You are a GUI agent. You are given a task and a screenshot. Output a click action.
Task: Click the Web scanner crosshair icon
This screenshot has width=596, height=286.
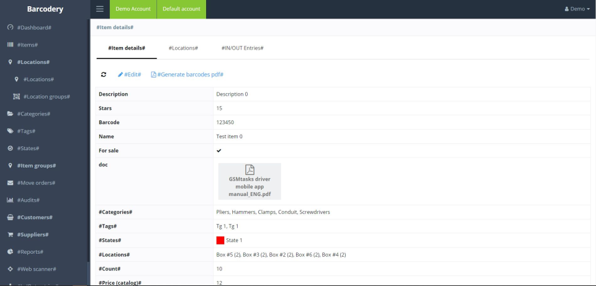coord(11,269)
